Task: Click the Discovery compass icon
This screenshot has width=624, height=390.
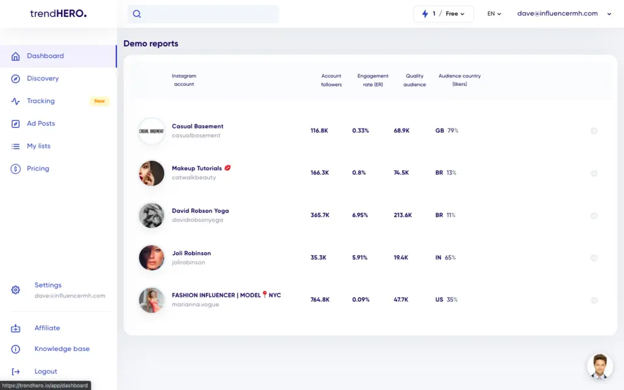Action: [x=16, y=79]
